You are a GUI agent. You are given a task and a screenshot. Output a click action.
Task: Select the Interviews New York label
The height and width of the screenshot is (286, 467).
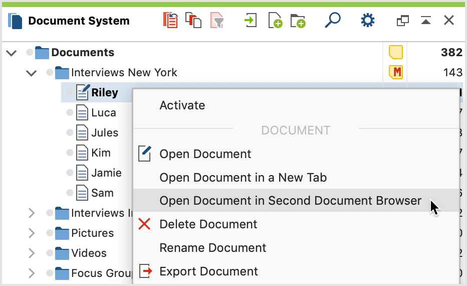(x=124, y=72)
